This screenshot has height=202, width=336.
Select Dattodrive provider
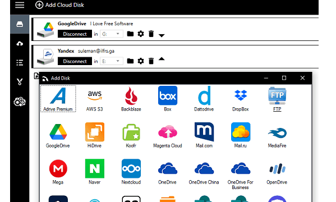[x=204, y=99]
